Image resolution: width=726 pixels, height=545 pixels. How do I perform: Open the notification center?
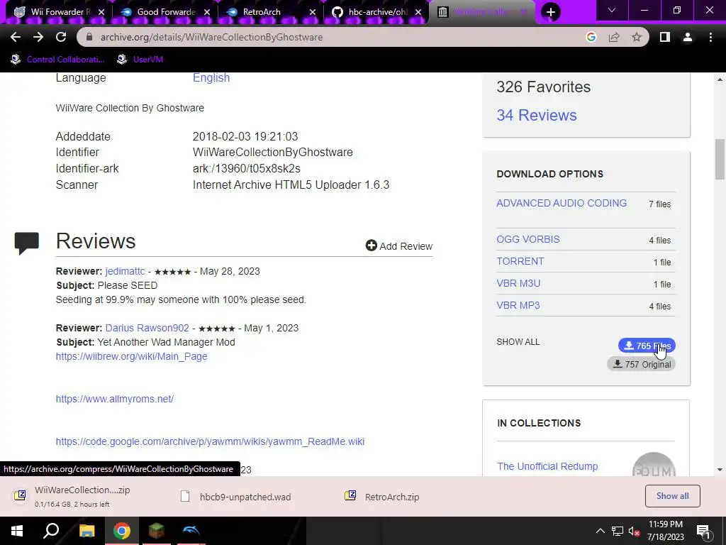click(703, 531)
